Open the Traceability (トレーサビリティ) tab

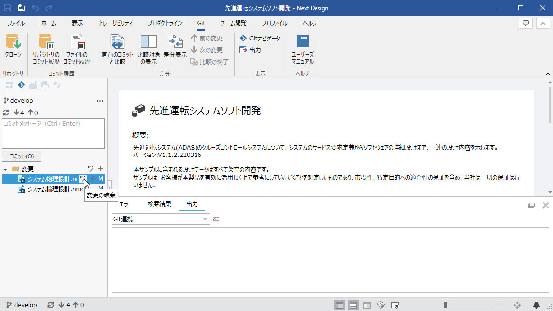pyautogui.click(x=116, y=23)
